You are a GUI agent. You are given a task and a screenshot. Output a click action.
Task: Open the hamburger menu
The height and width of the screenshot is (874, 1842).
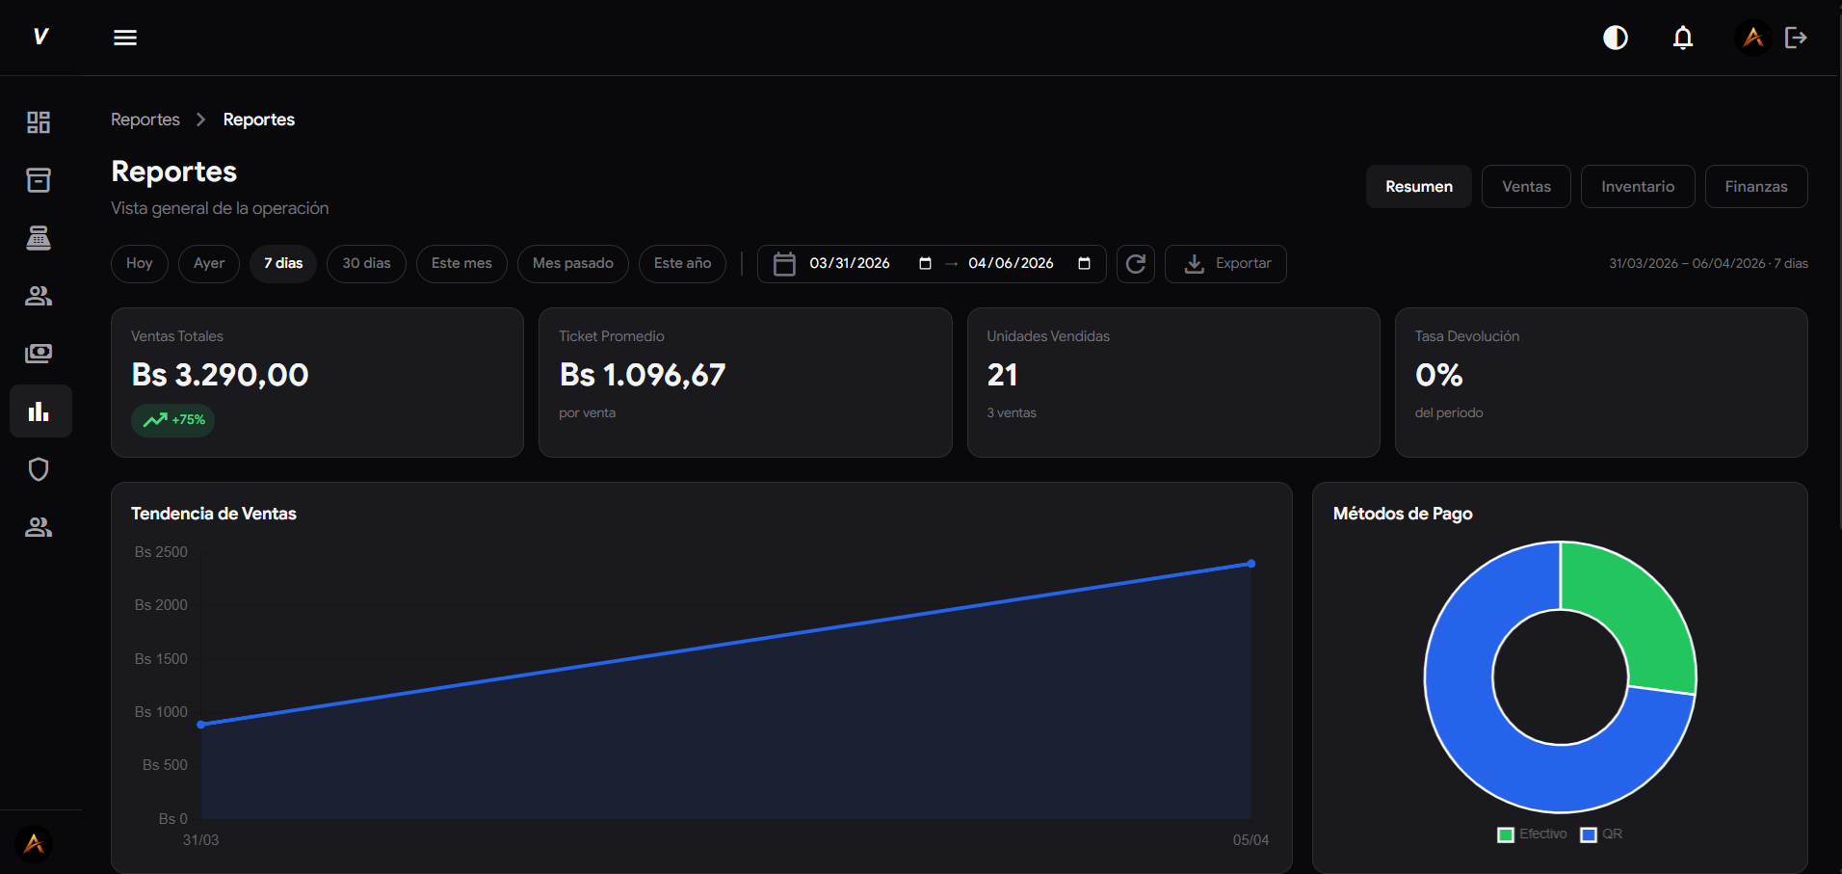125,38
